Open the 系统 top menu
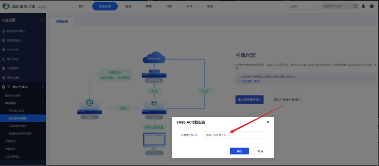The image size is (379, 166). [x=210, y=6]
